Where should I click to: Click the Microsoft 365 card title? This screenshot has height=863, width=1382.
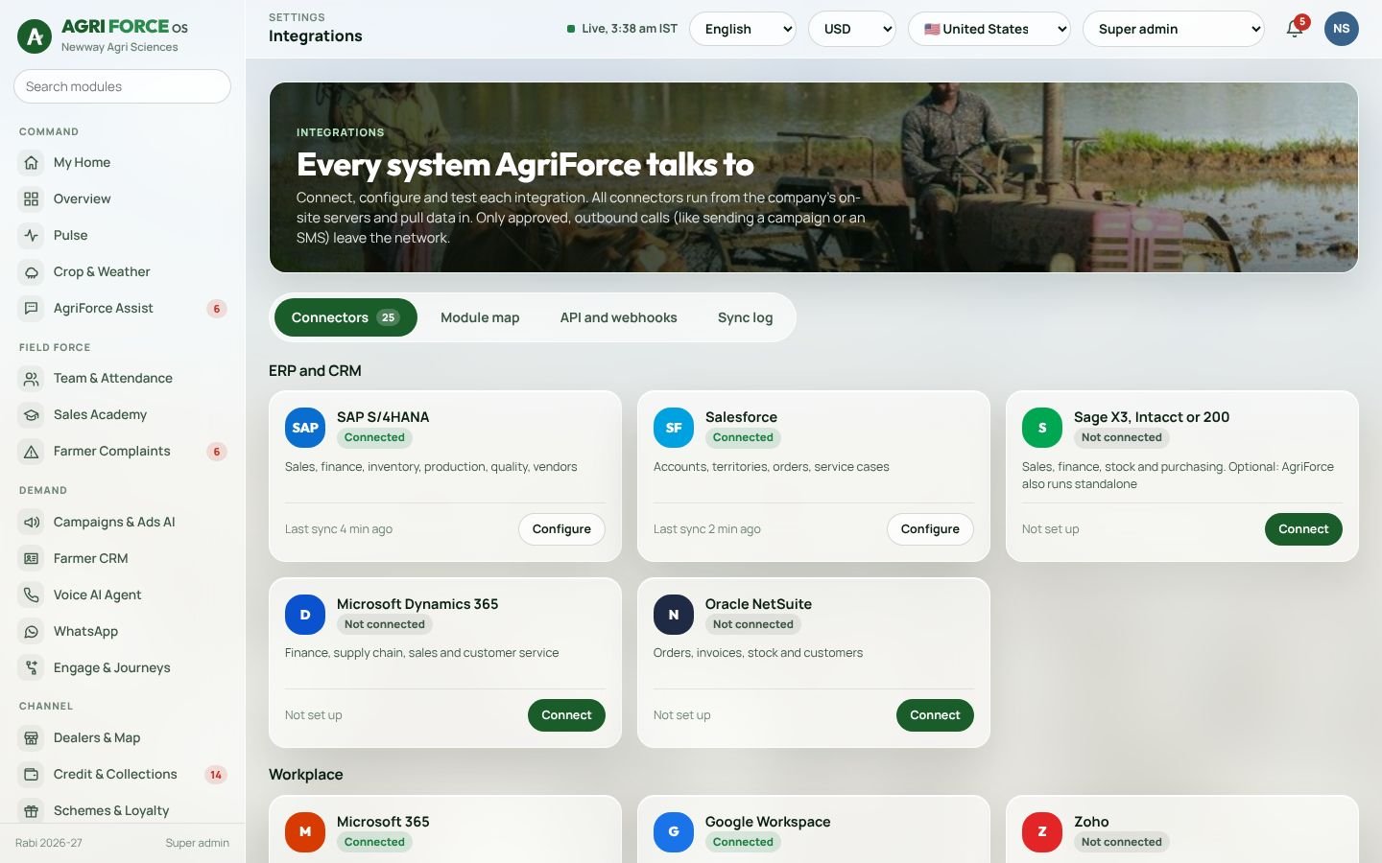(x=383, y=822)
